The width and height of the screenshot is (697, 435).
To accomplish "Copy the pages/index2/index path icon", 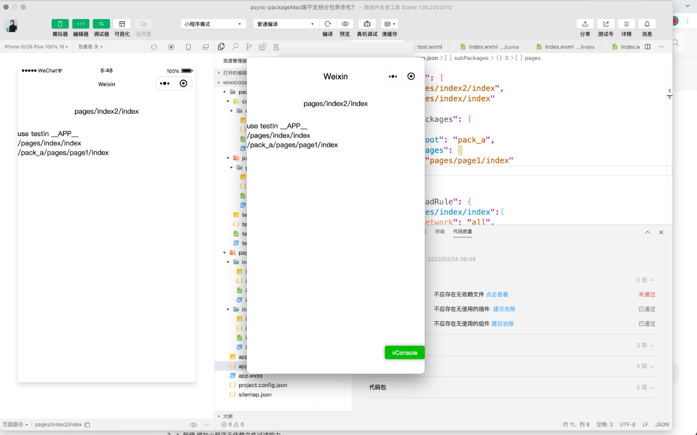I will [x=87, y=425].
